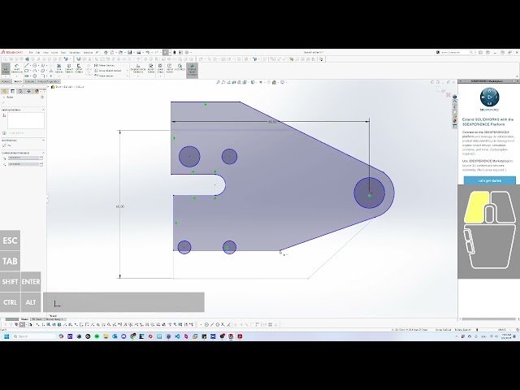The width and height of the screenshot is (520, 390).
Task: Open the Quick Snaps dropdown arrow
Action: click(x=160, y=76)
